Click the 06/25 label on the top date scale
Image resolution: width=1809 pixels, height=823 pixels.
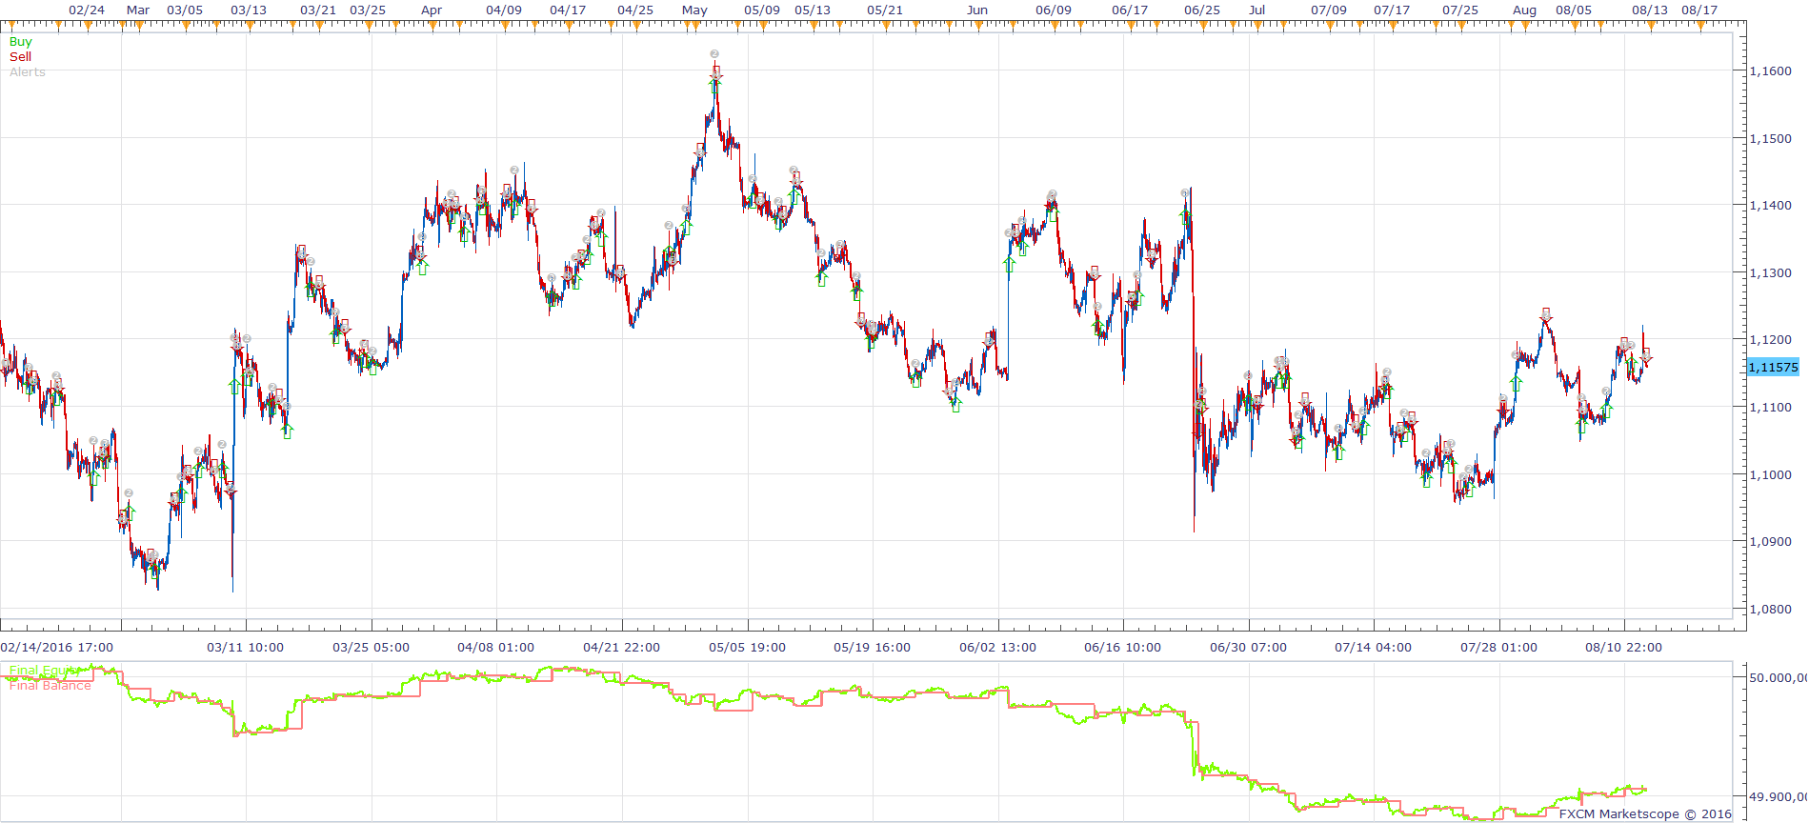point(1202,10)
